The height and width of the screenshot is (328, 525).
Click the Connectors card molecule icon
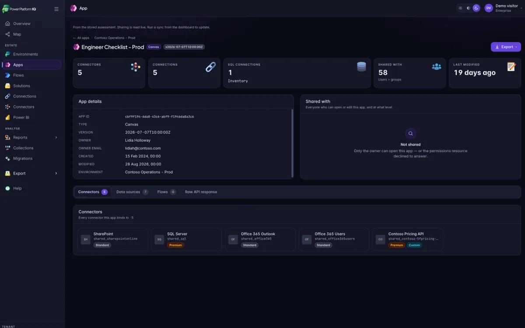[135, 67]
